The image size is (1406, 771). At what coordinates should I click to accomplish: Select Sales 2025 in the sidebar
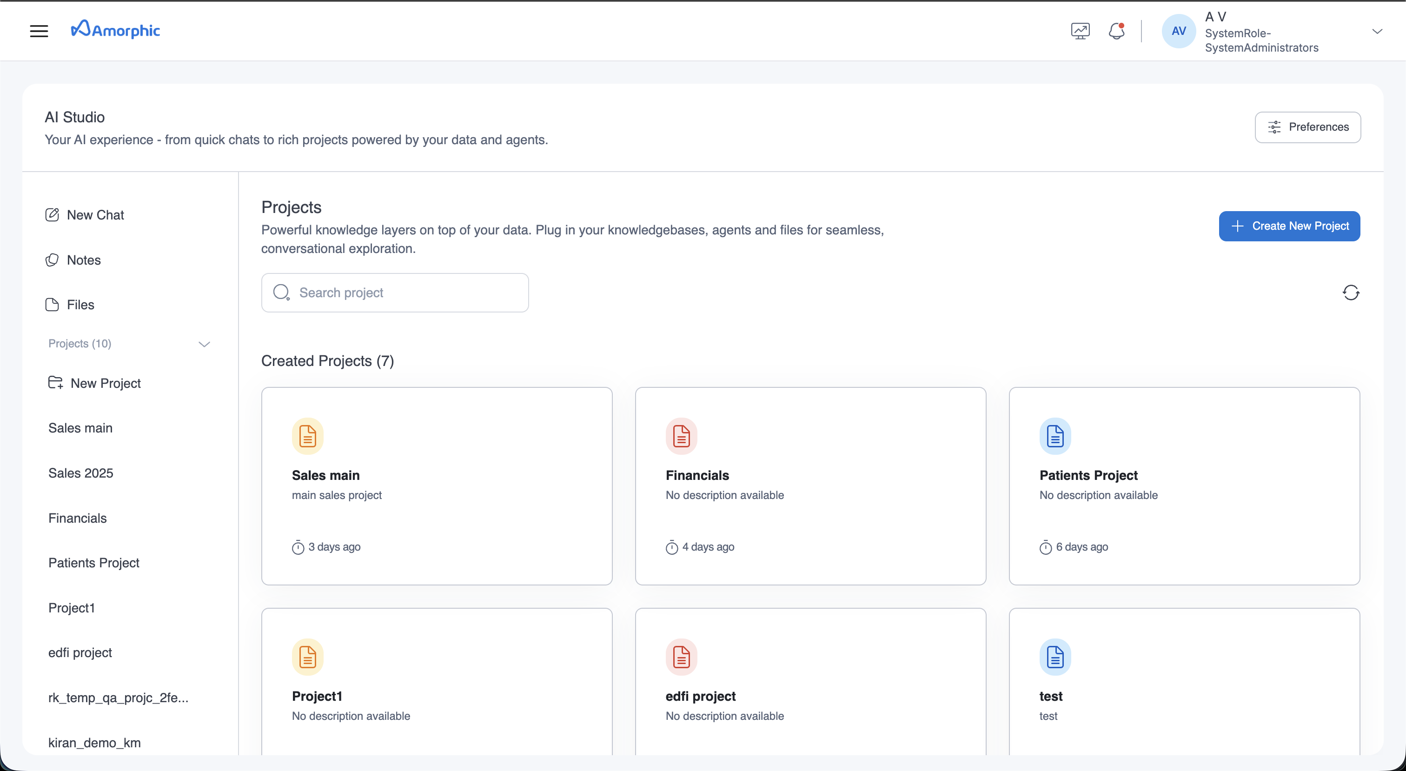80,473
